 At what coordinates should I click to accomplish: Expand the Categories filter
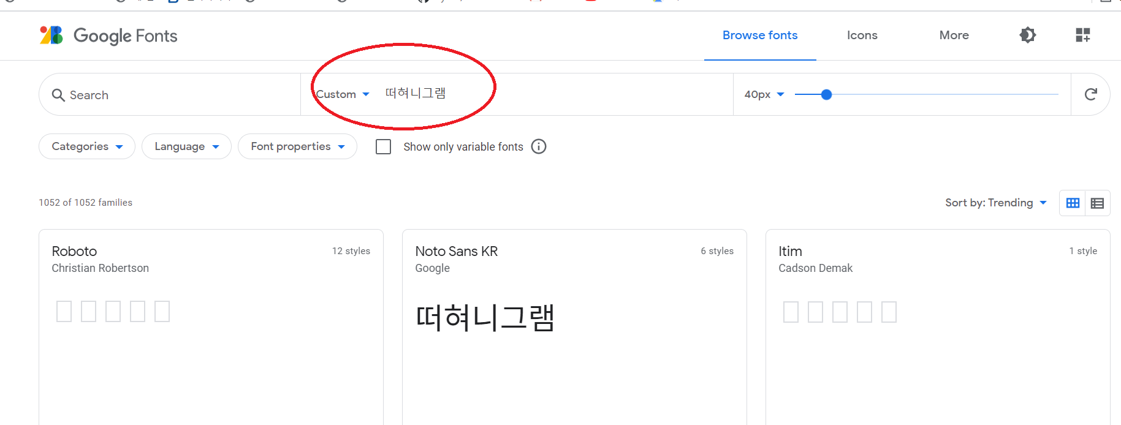pos(87,146)
